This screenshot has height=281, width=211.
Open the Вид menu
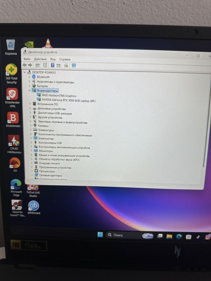53,59
